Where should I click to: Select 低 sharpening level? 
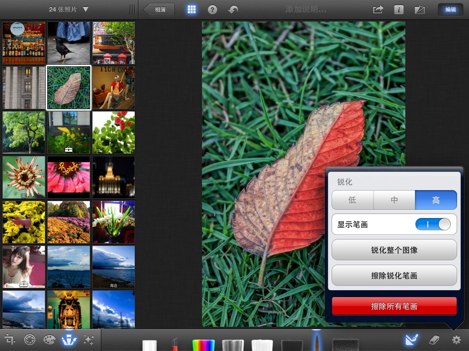pyautogui.click(x=352, y=200)
